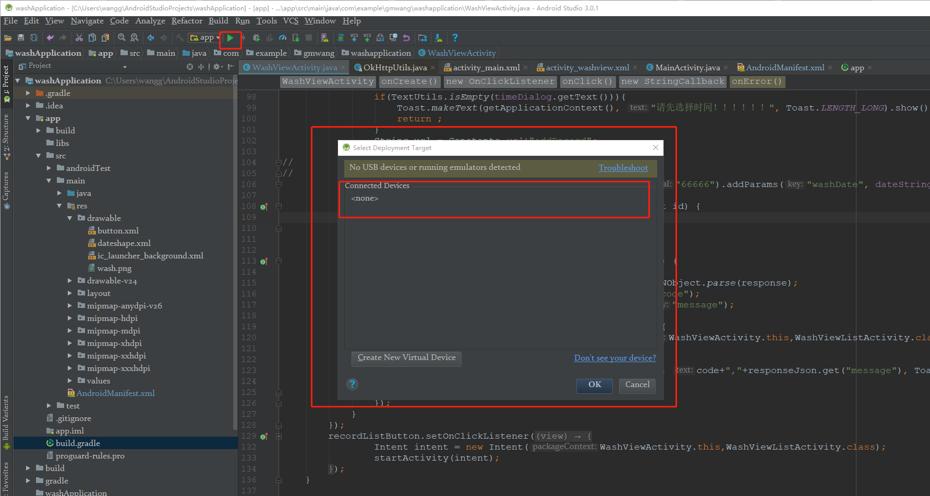Click the Undo arrow icon
This screenshot has height=496, width=930.
(50, 38)
